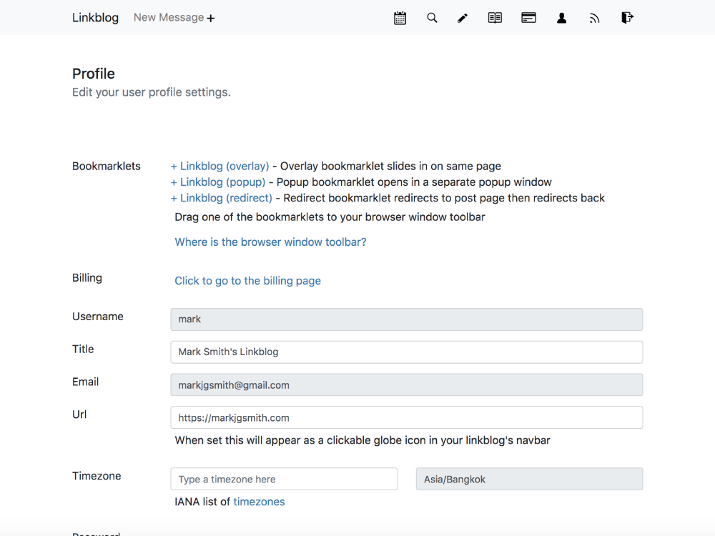Click the Asia/Bangkok timezone field

529,479
